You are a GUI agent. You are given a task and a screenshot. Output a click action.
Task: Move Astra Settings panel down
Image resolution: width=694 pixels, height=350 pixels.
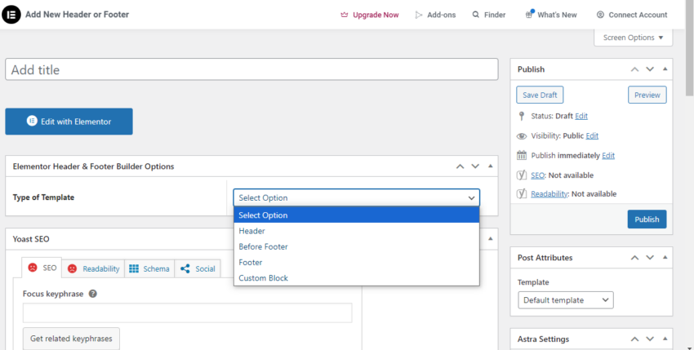point(650,339)
